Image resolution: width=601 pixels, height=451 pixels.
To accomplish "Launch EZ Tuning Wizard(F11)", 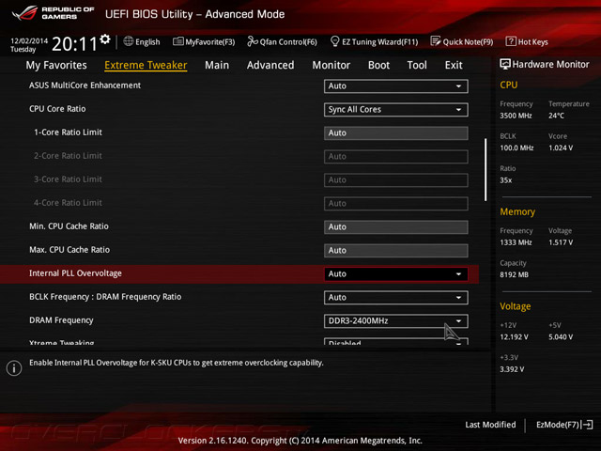I will [374, 41].
